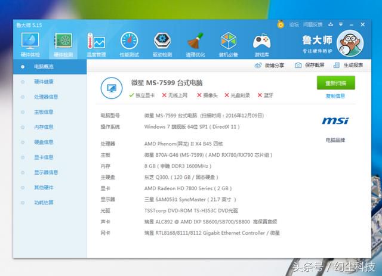Viewport: 382px width, 276px height.
Task: Open the title bar dropdown menu arrow
Action: click(x=341, y=24)
